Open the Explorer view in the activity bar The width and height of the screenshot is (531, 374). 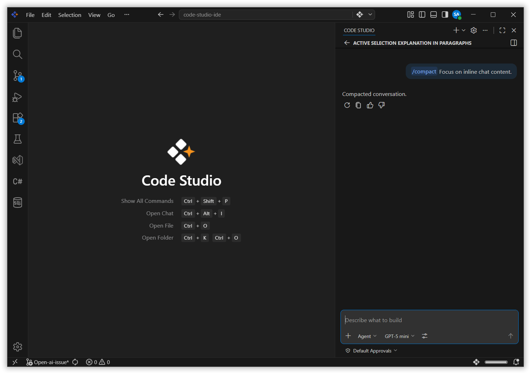(17, 33)
